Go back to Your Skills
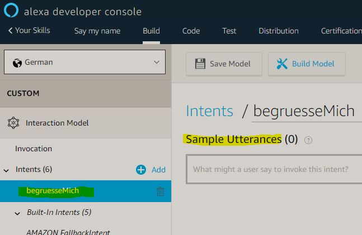The image size is (362, 235). pos(31,31)
